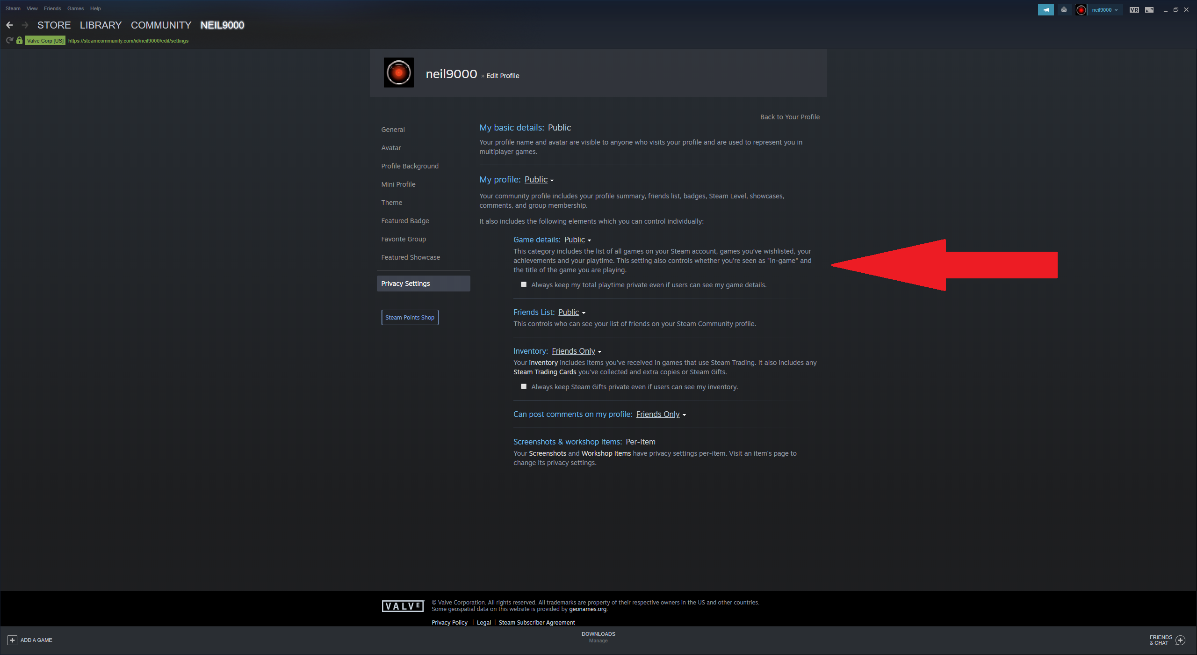This screenshot has width=1197, height=655.
Task: Click the Screenshots link in description
Action: coord(548,453)
